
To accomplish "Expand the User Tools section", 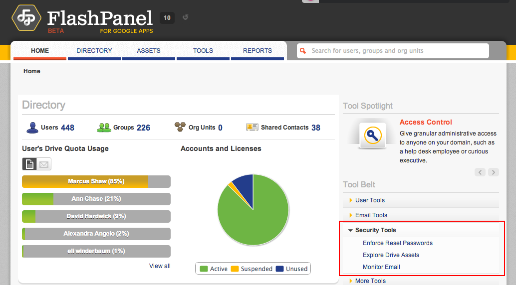I will (x=370, y=200).
